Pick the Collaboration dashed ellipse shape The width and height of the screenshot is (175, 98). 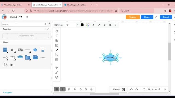(x=20, y=57)
